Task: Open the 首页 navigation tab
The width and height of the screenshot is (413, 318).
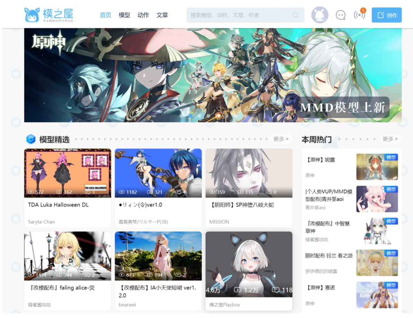Action: 105,15
